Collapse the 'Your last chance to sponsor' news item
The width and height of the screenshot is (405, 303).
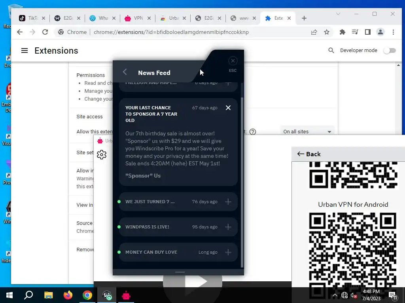[x=228, y=108]
